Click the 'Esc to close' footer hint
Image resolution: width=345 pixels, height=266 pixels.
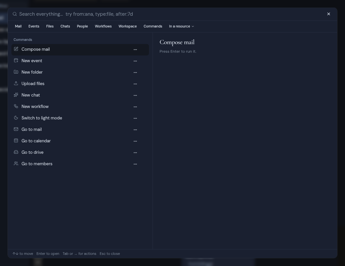click(x=109, y=254)
